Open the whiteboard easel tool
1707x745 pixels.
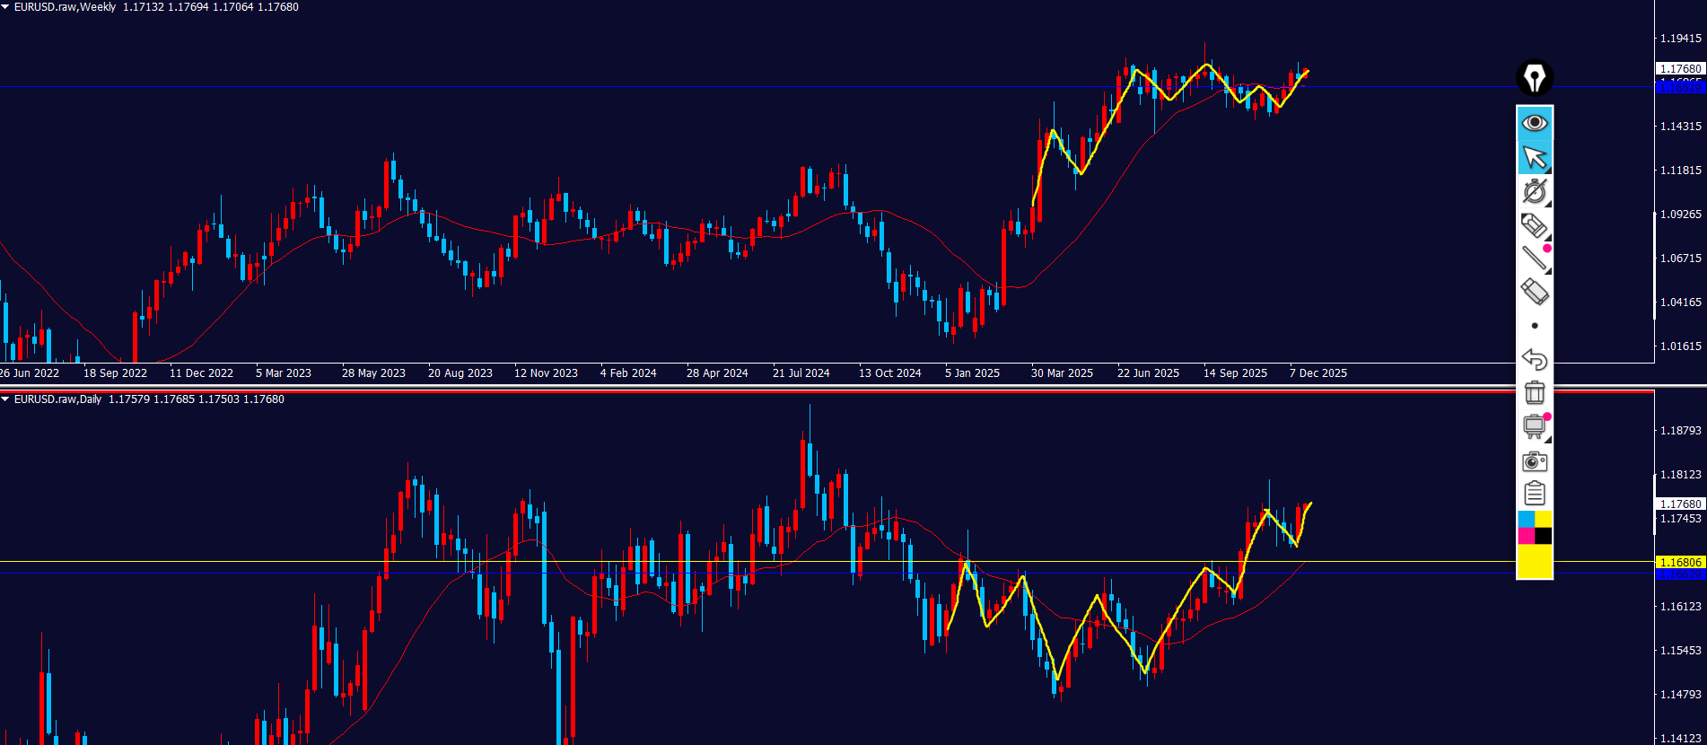[x=1535, y=426]
